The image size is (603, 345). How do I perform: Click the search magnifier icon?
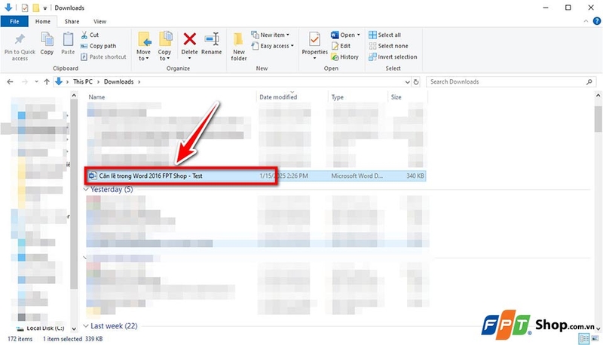click(x=589, y=82)
